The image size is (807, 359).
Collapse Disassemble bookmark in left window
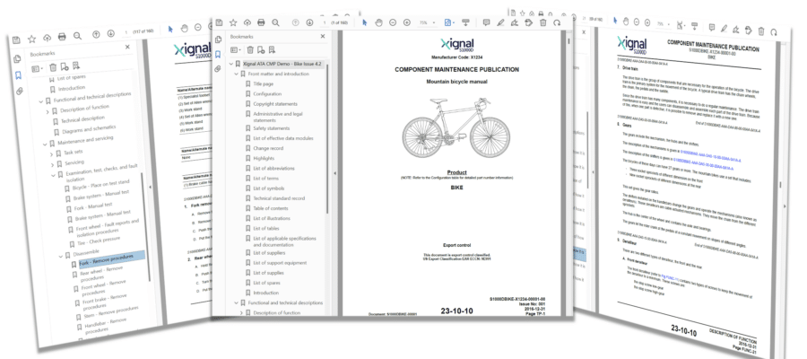tap(60, 256)
